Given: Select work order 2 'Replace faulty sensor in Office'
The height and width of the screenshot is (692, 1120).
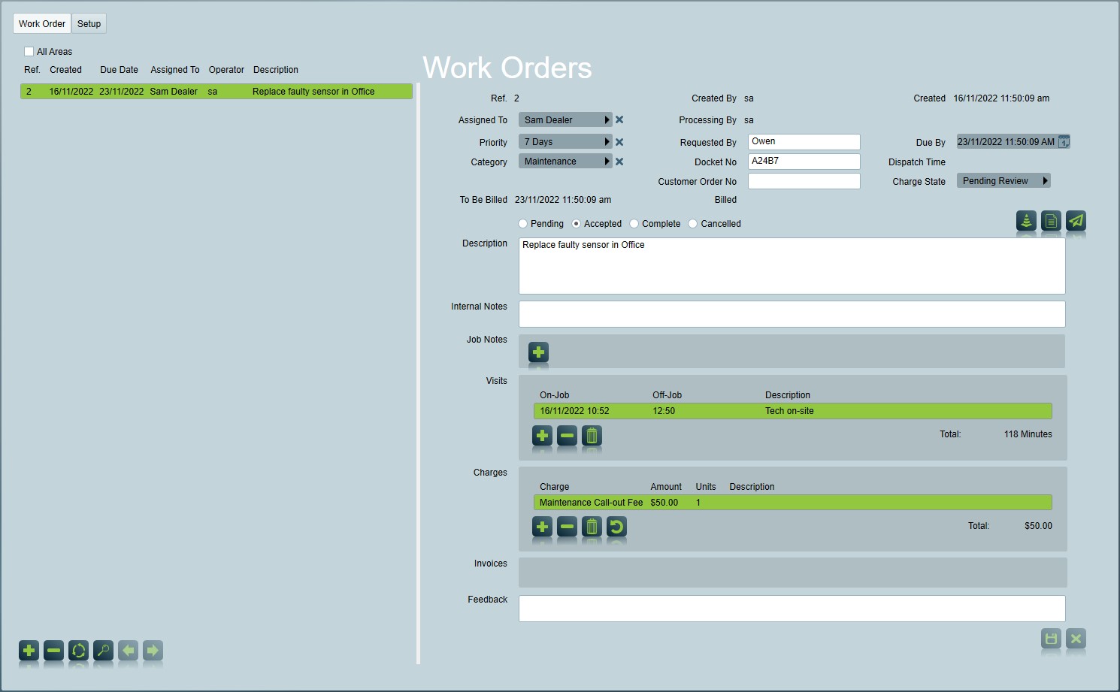Looking at the screenshot, I should (216, 92).
